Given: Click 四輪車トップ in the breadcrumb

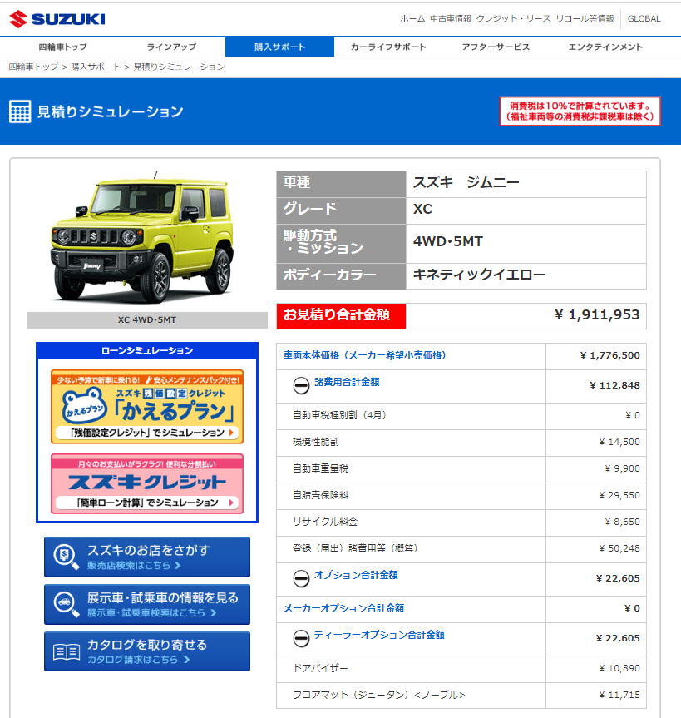Looking at the screenshot, I should coord(33,67).
